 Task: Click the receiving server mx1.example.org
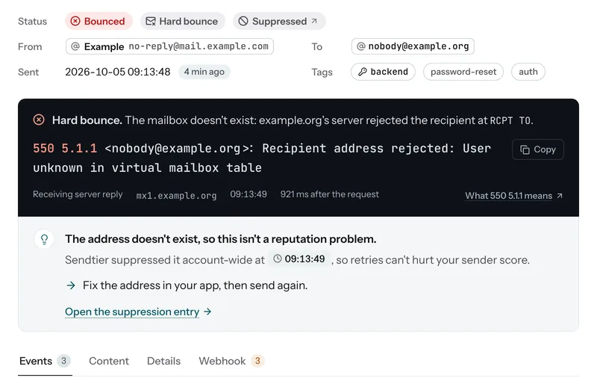point(176,196)
